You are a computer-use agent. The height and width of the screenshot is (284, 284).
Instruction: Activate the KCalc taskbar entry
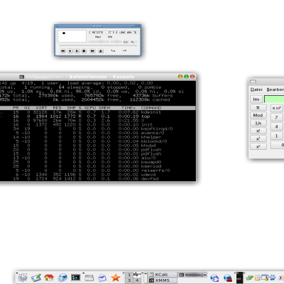point(163,275)
